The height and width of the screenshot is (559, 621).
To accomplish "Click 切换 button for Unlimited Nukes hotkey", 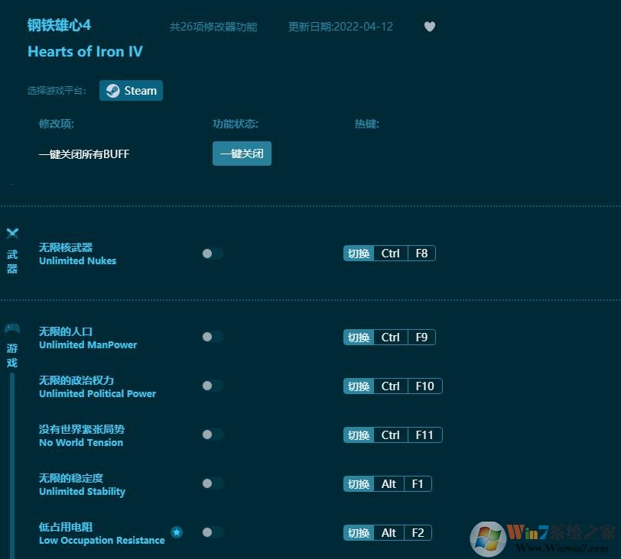I will tap(359, 254).
